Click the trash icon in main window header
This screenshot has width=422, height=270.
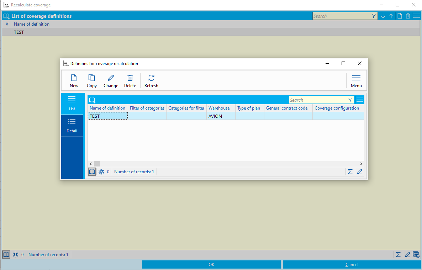[x=408, y=16]
